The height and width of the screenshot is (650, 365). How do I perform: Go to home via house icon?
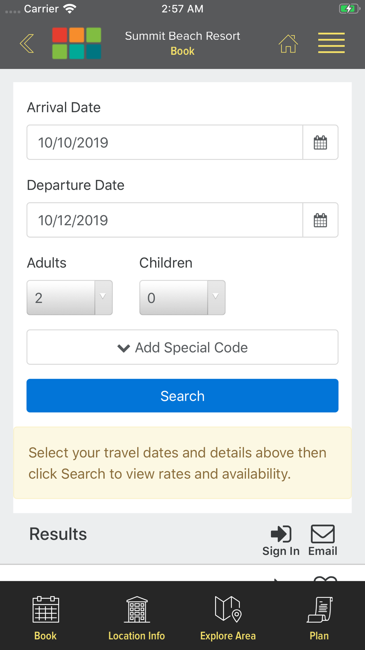point(288,44)
